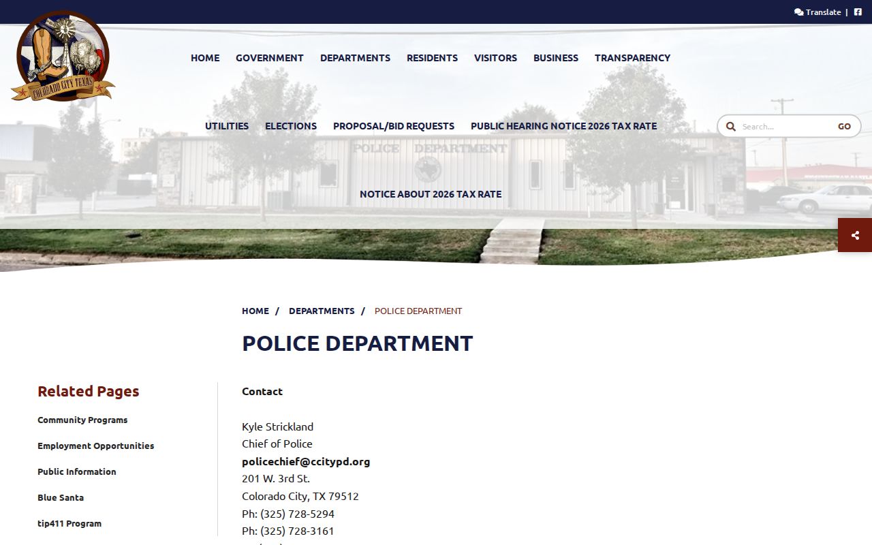Click the search magnifier icon
Viewport: 872px width, 545px height.
[x=731, y=126]
